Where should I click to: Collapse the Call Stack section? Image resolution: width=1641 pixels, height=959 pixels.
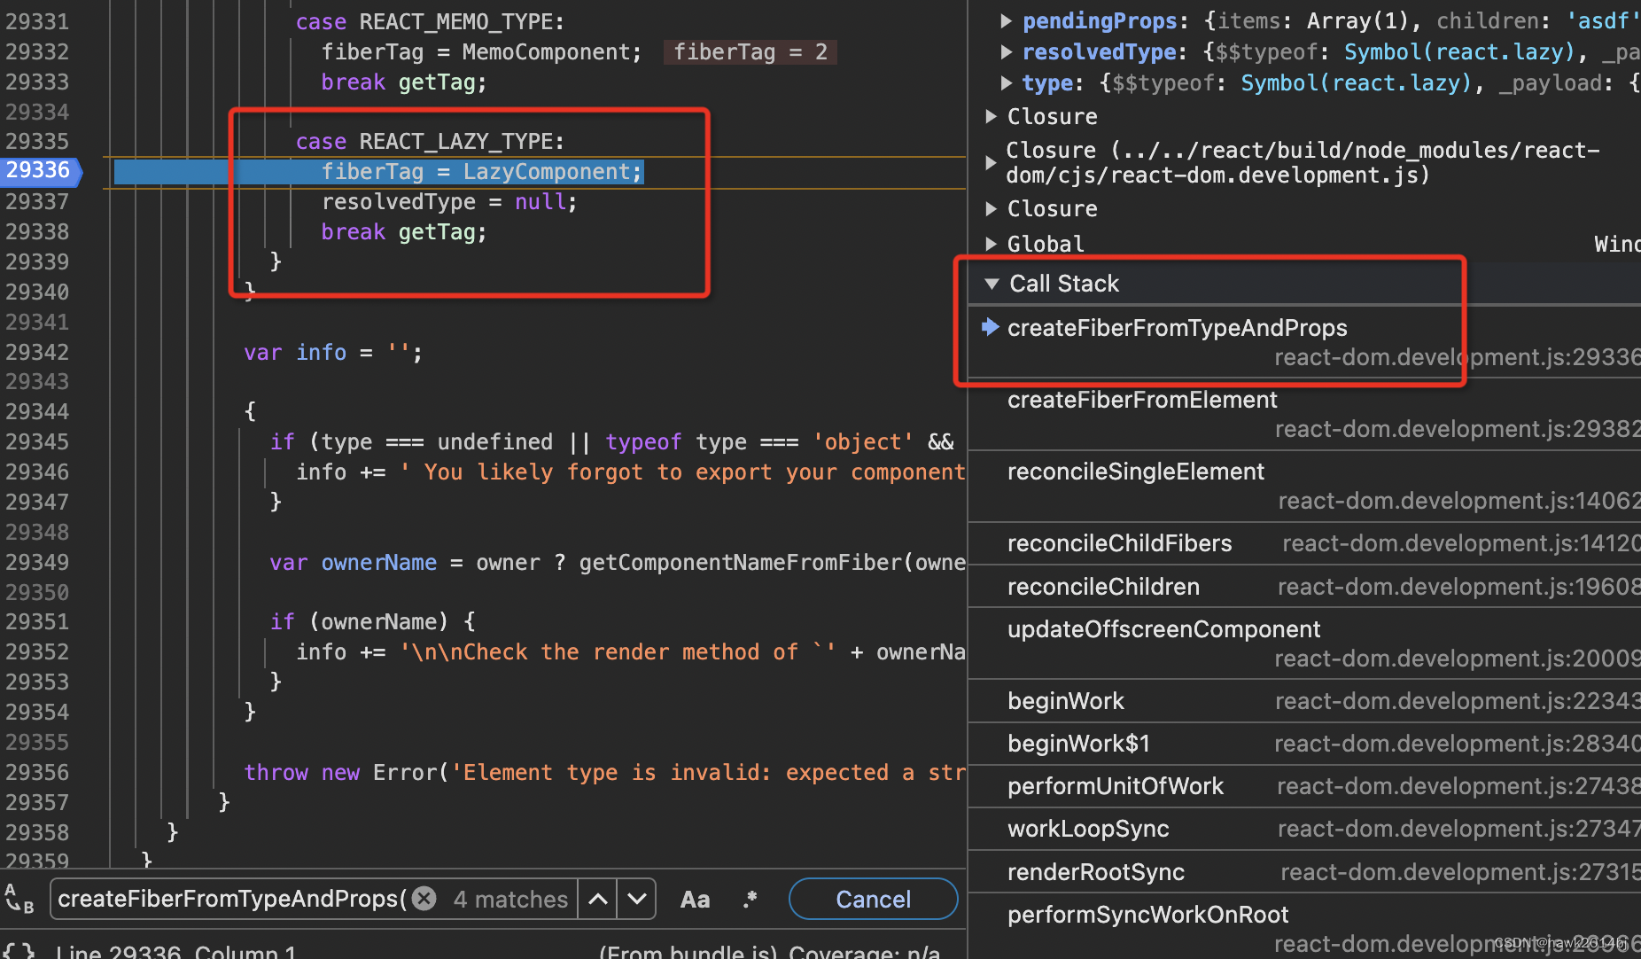(x=992, y=284)
